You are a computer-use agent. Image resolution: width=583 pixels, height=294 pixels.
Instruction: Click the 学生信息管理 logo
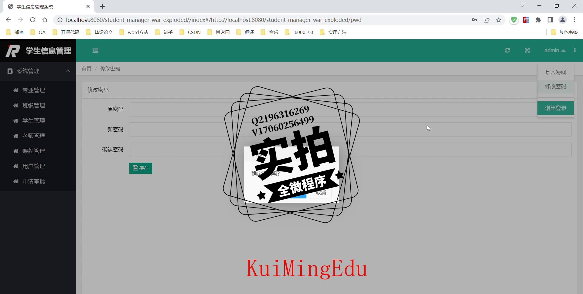coord(38,51)
